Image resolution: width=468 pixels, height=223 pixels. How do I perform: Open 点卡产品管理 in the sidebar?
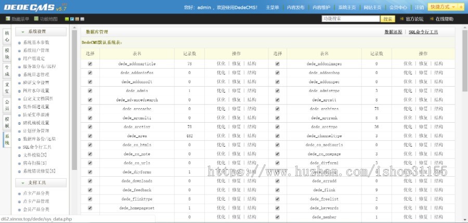pyautogui.click(x=36, y=201)
